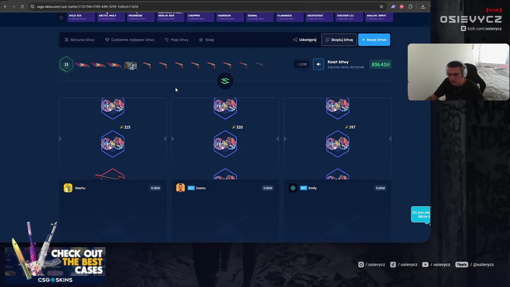
Task: Click the Emily player name
Action: click(x=312, y=188)
